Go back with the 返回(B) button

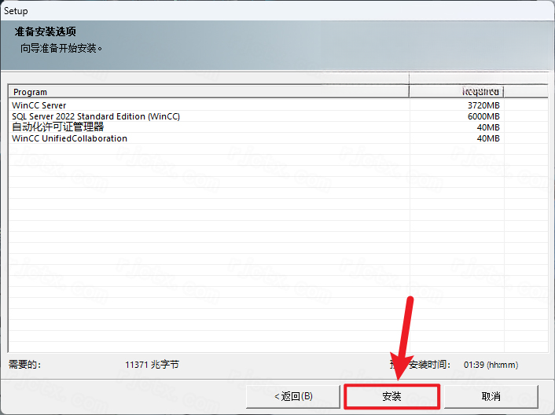[293, 396]
